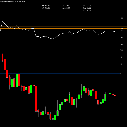This screenshot has height=127, width=127.
Task: Click the 28 axis label
Action: point(122,18)
